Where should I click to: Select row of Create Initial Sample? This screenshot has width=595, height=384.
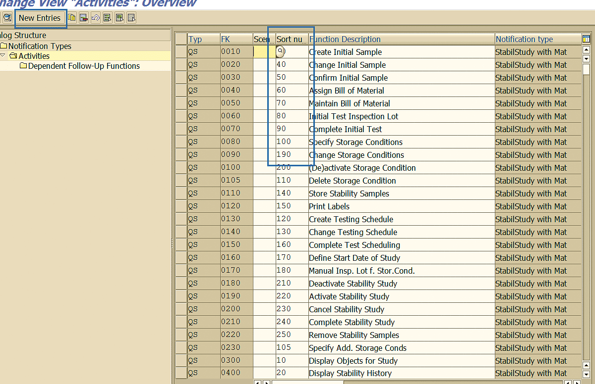click(x=181, y=52)
